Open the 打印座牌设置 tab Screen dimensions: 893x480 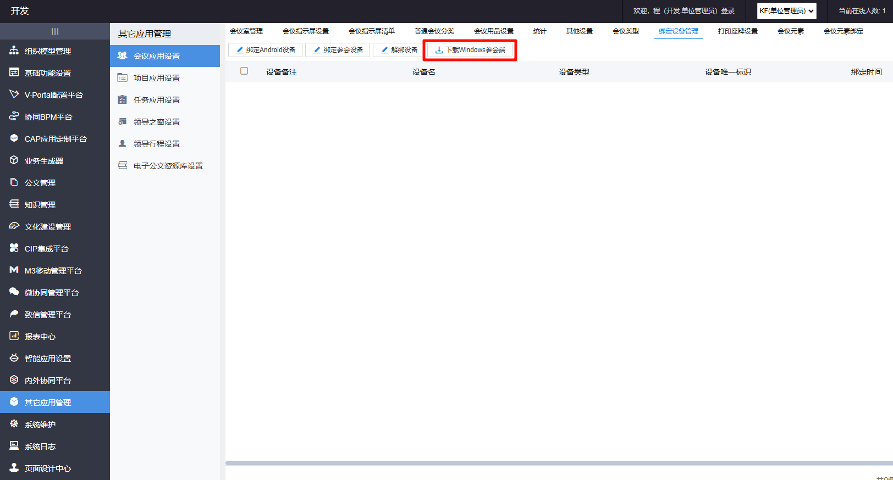pyautogui.click(x=737, y=31)
